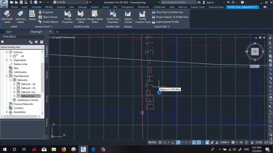Click the Undo arrow
The width and height of the screenshot is (273, 153).
41,2
